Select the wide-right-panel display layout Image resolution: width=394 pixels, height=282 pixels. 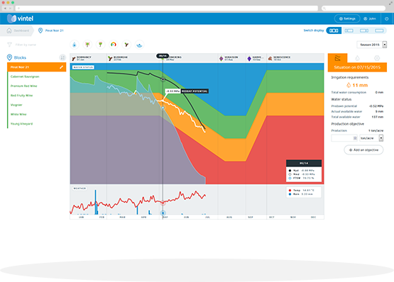[349, 30]
